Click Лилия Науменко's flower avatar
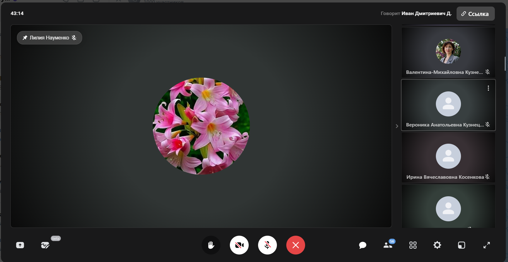508x262 pixels. (x=201, y=126)
